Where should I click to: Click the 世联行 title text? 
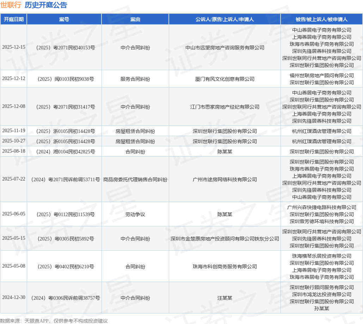11,5
